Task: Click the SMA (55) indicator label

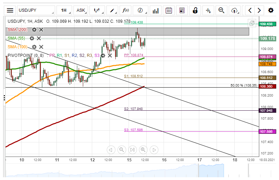Action: pyautogui.click(x=16, y=38)
